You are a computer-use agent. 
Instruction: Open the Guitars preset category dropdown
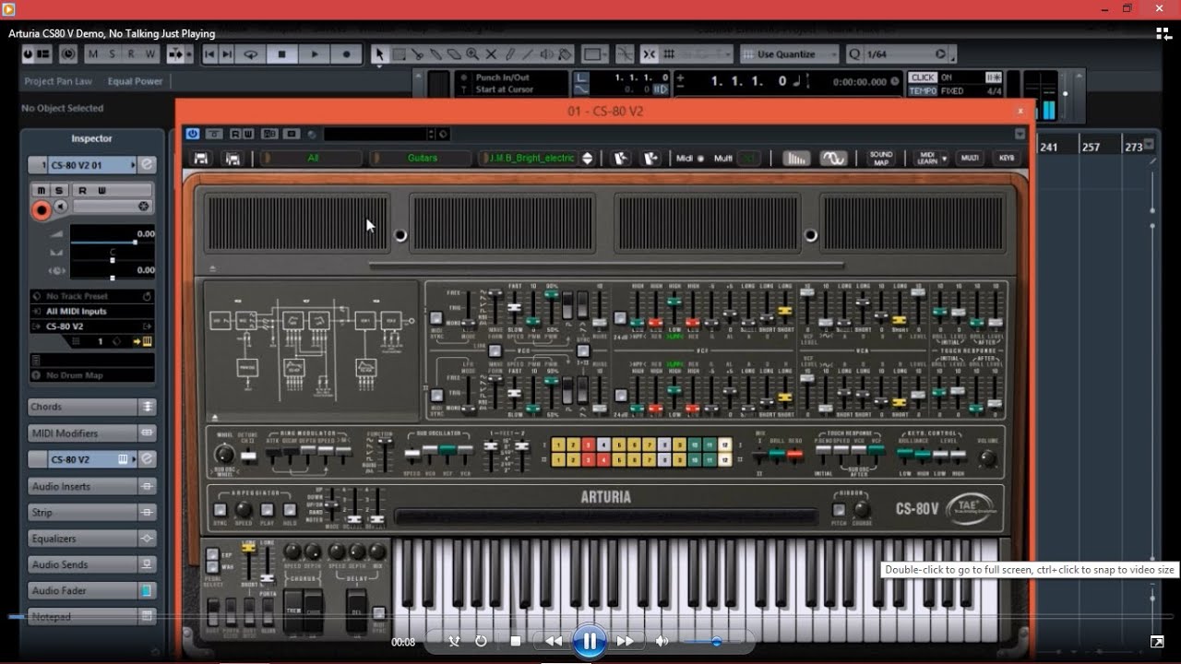pos(423,159)
